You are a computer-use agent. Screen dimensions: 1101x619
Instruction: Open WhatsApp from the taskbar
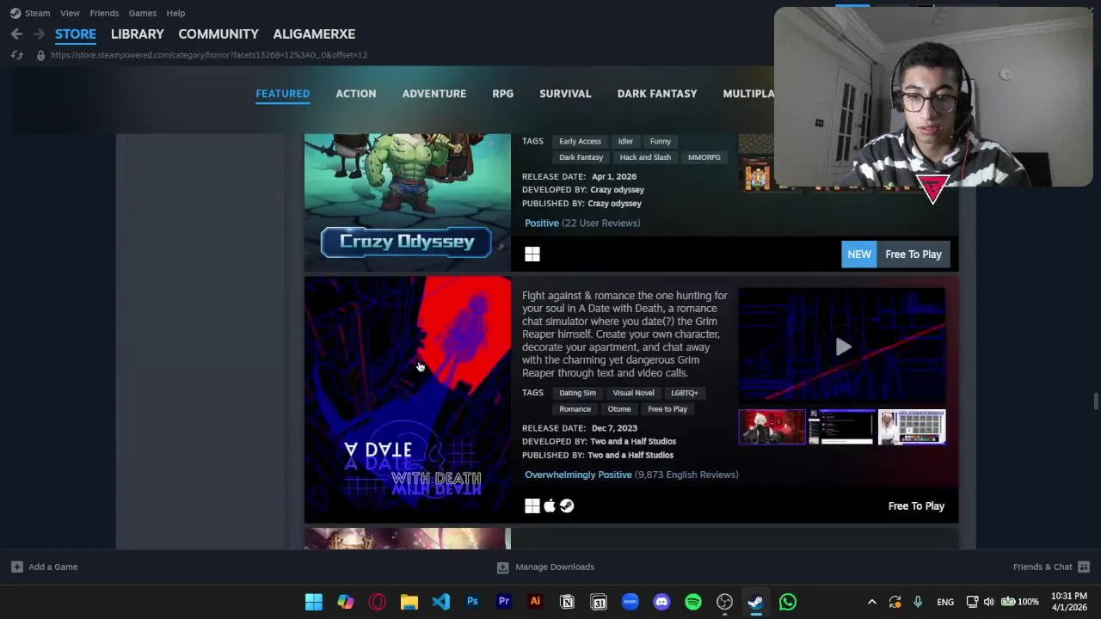click(788, 602)
